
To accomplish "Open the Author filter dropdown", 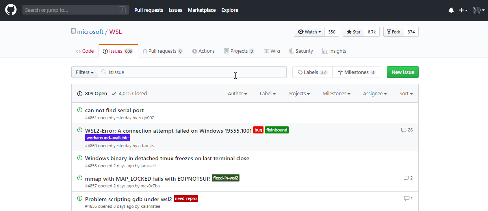I will tap(237, 94).
